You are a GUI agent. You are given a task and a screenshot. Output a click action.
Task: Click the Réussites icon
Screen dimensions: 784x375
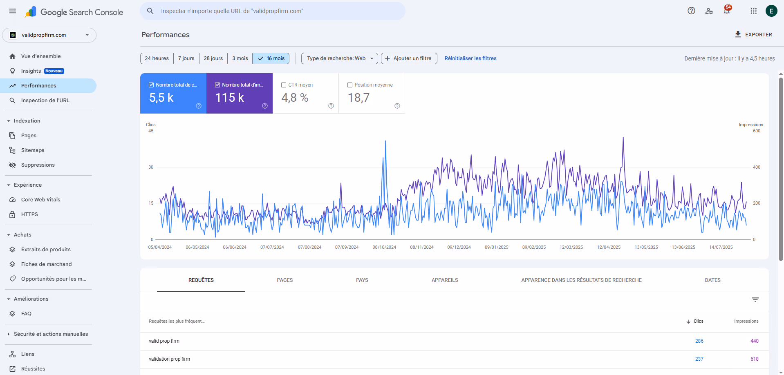pyautogui.click(x=13, y=369)
